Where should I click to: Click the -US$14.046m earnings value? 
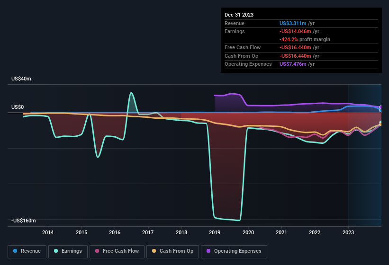[x=295, y=31]
